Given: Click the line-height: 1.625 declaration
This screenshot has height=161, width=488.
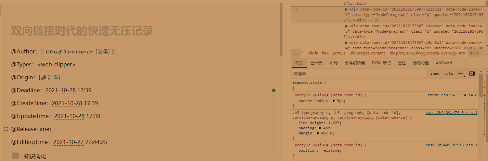Looking at the screenshot, I should 320,123.
